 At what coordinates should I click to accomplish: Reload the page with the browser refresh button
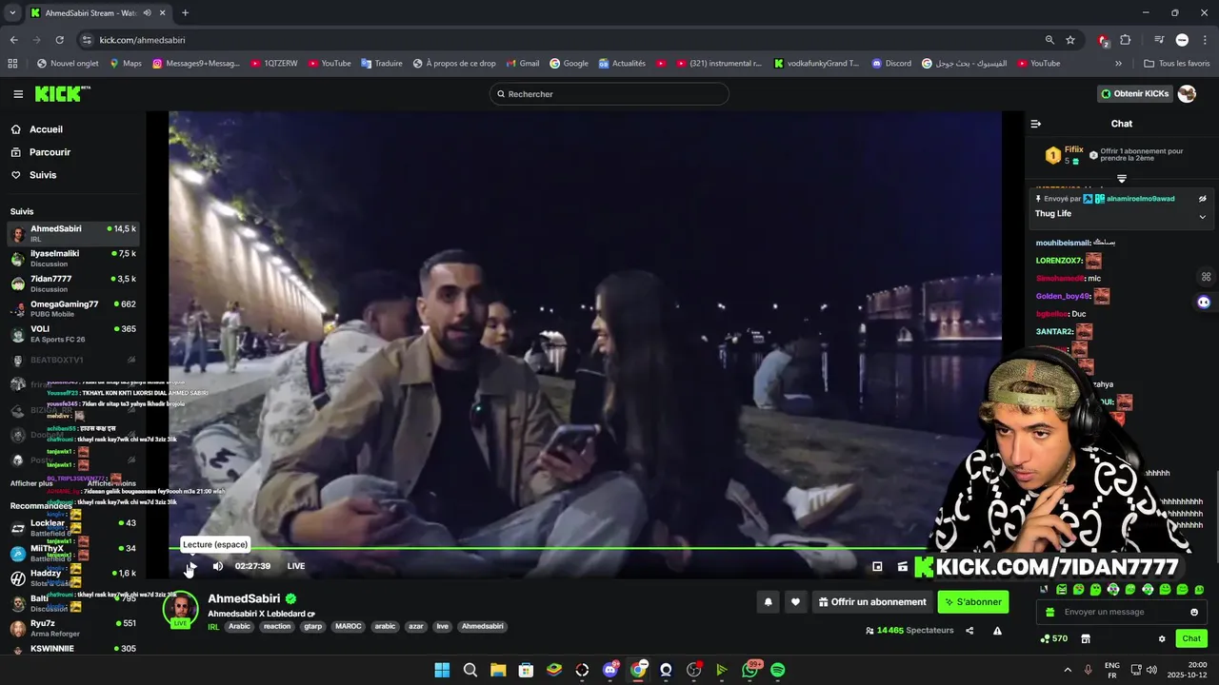(x=59, y=40)
